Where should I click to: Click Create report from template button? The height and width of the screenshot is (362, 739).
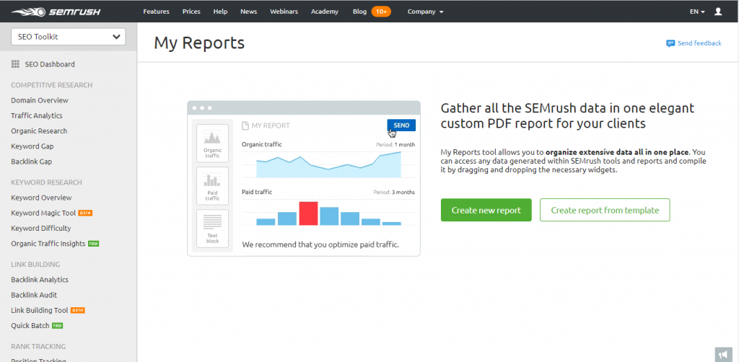pos(605,210)
